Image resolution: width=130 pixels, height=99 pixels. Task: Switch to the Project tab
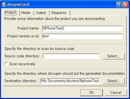pyautogui.click(x=10, y=13)
